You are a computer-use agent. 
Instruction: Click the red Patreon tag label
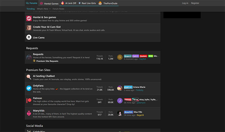point(128,99)
